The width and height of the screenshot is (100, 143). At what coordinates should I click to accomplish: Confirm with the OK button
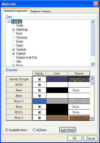[75, 138]
